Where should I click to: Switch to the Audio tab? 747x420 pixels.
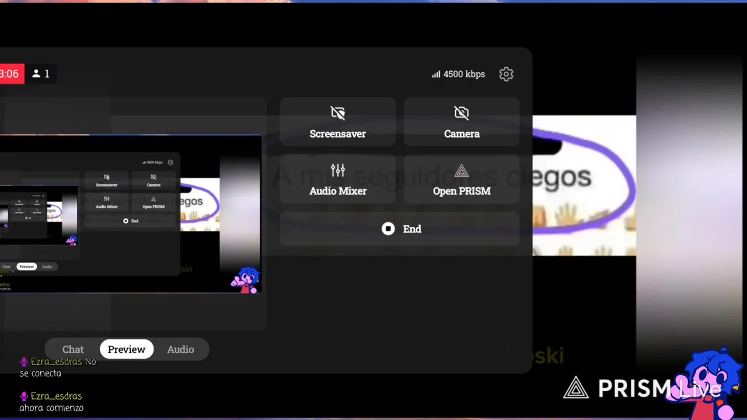coord(180,349)
